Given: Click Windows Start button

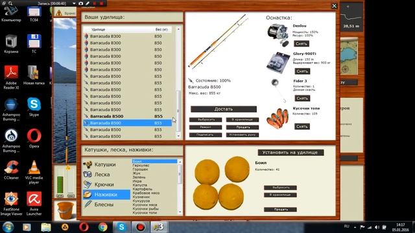Looking at the screenshot, I should pyautogui.click(x=8, y=227).
